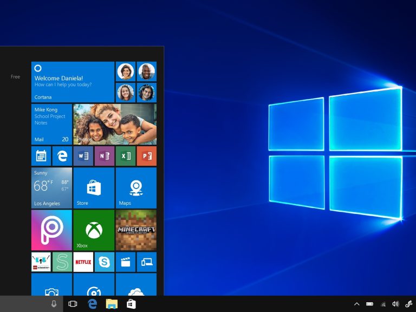416x312 pixels.
Task: Select the bottom-right contact photo tile
Action: click(147, 93)
